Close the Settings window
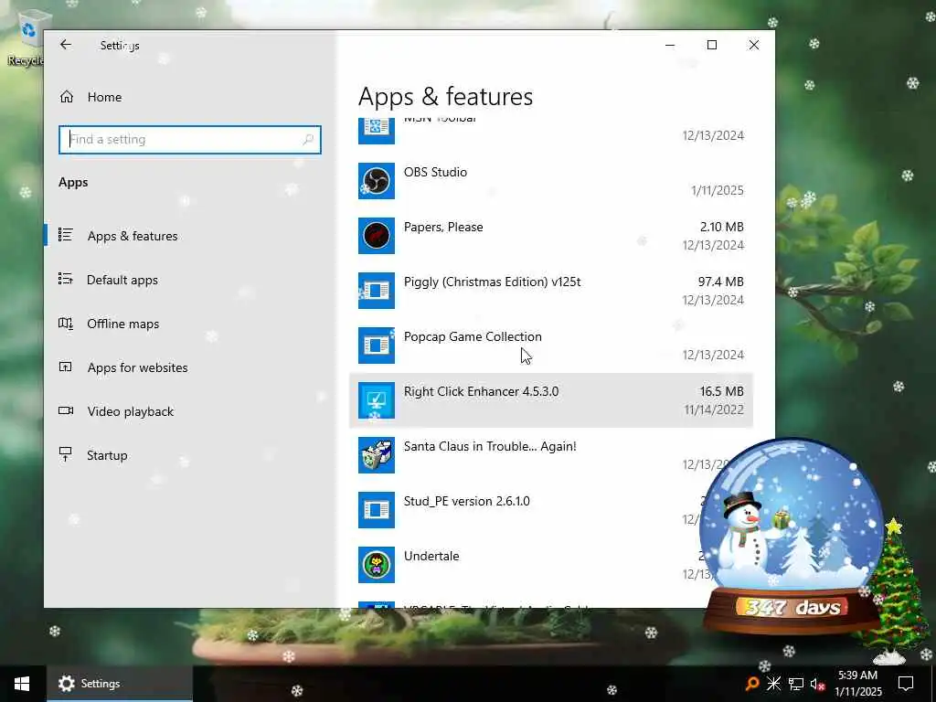Image resolution: width=936 pixels, height=702 pixels. [x=754, y=45]
